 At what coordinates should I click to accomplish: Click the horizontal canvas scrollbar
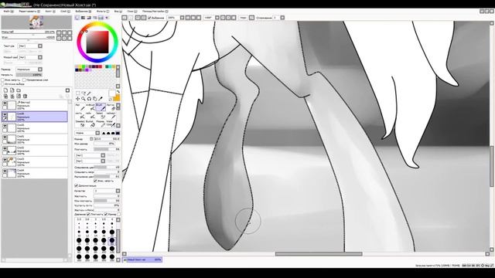(319, 254)
